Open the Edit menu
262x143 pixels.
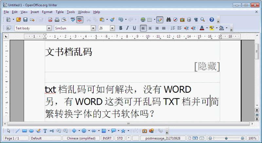click(x=15, y=12)
